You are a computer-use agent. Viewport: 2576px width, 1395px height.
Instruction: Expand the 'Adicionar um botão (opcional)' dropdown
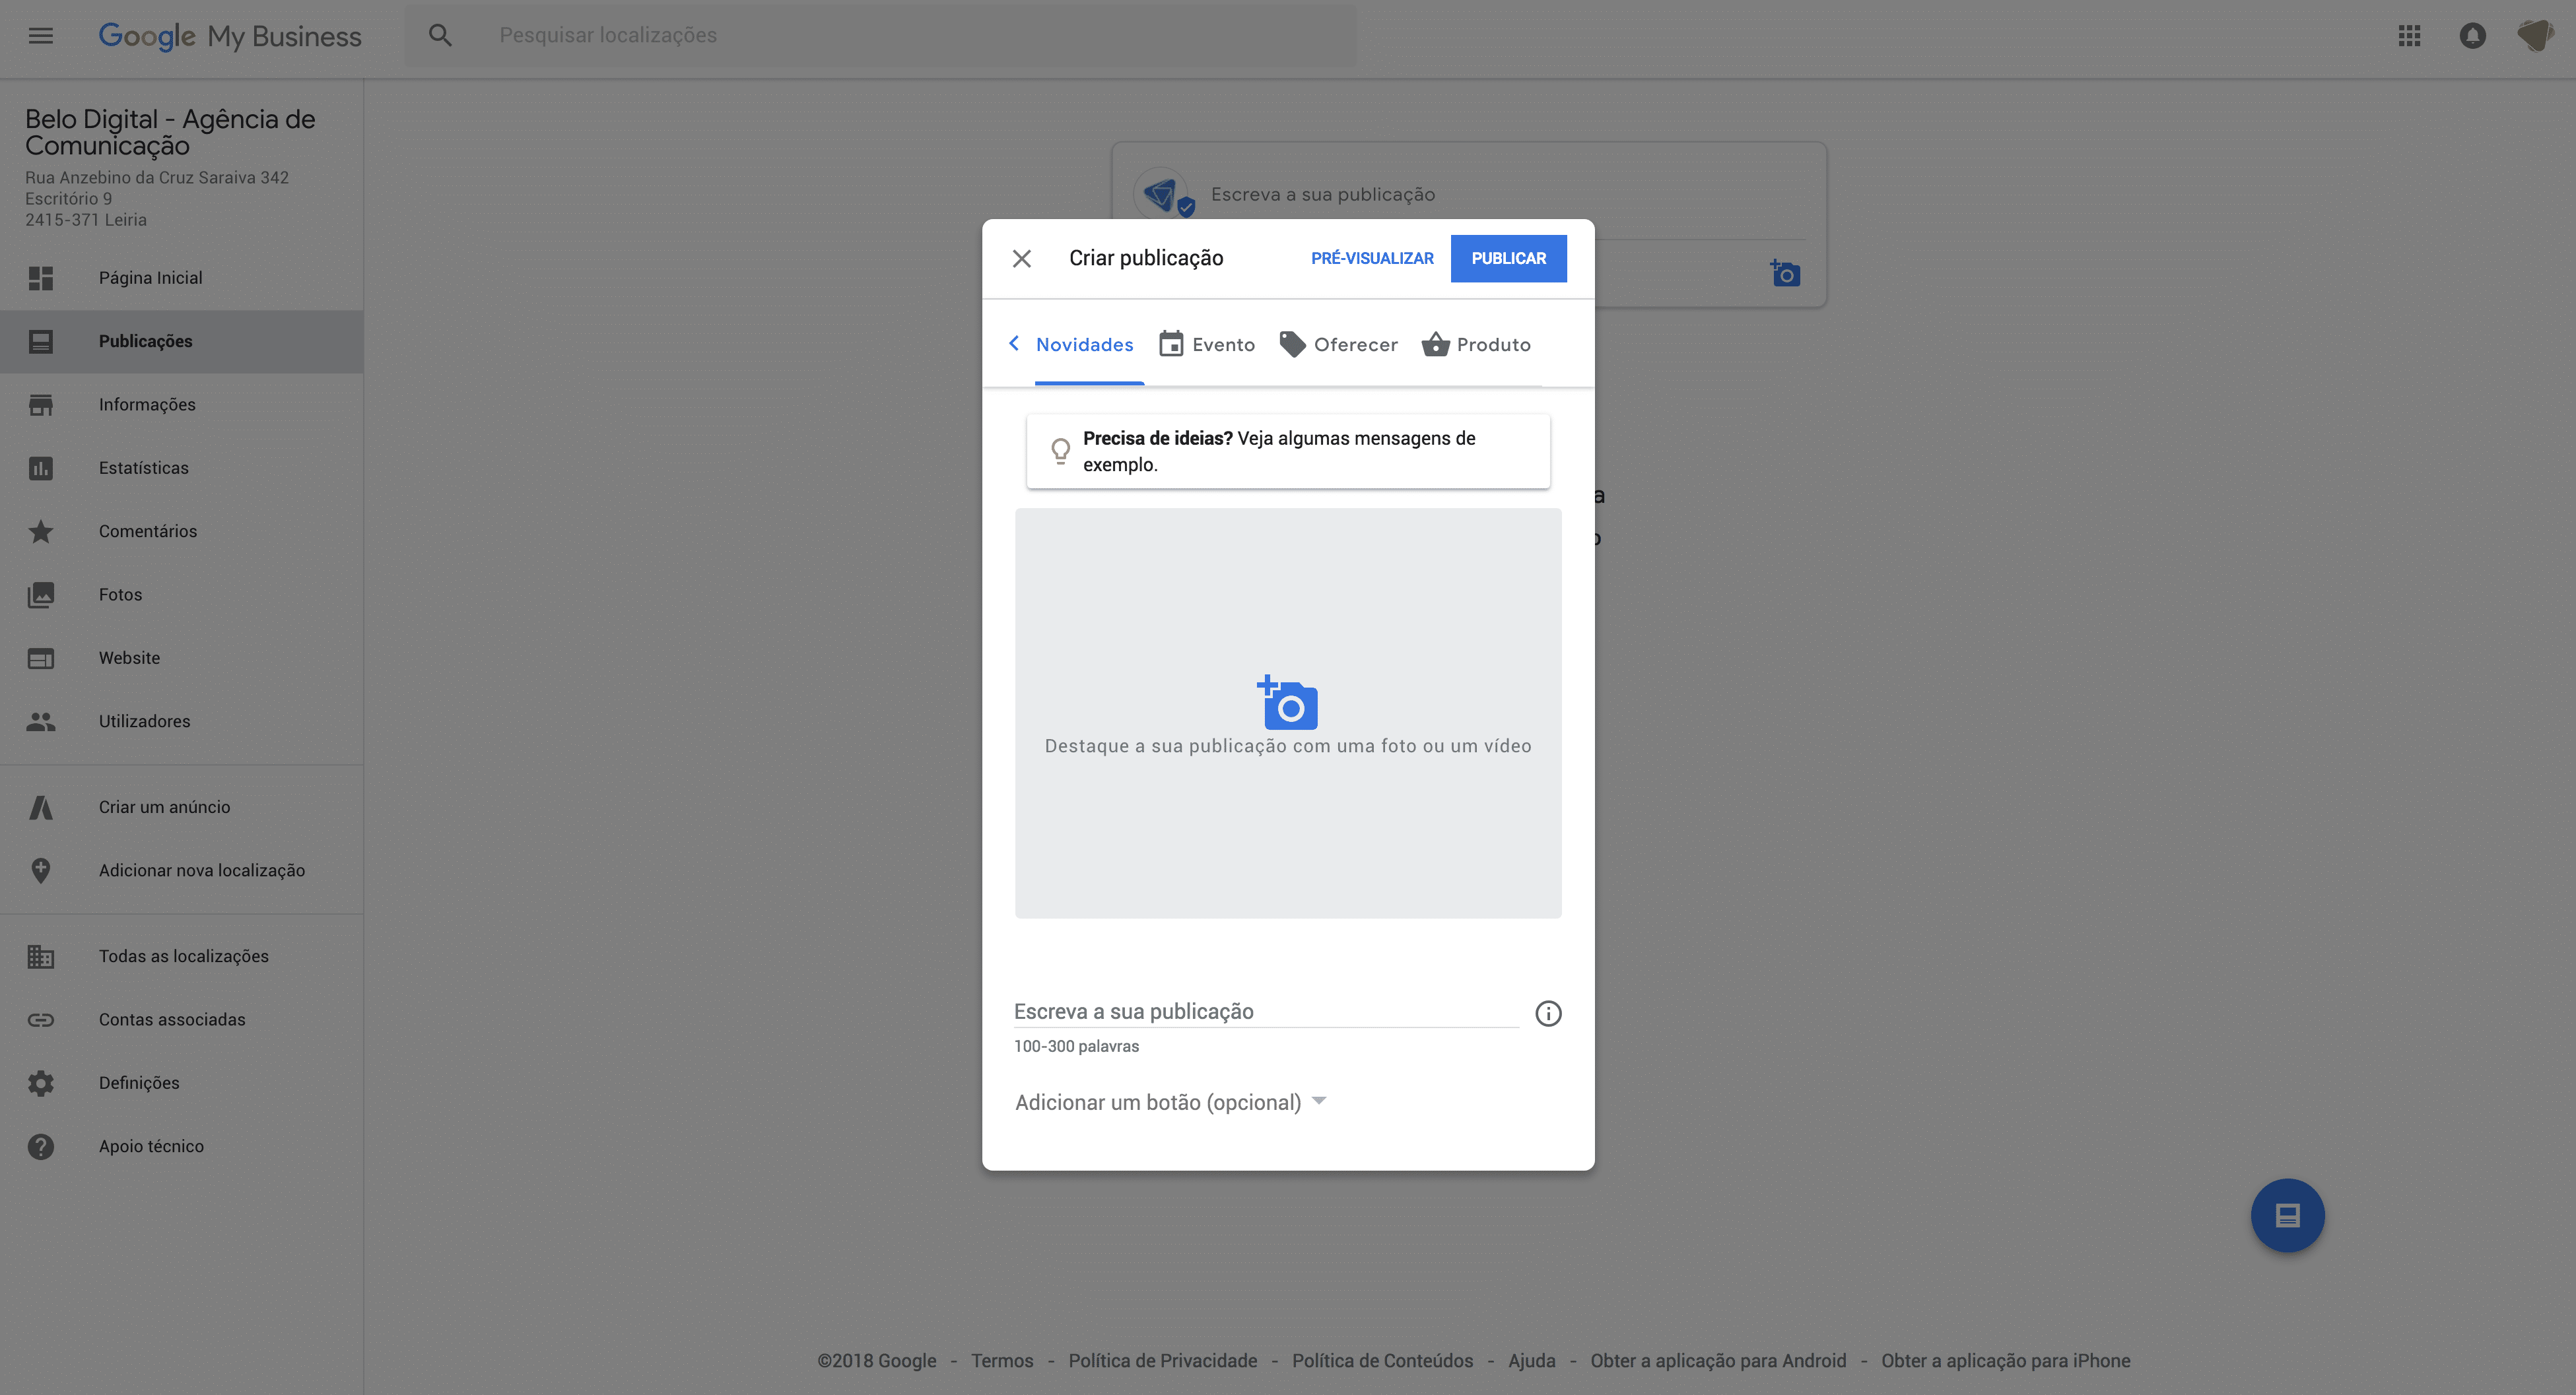tap(1170, 1102)
